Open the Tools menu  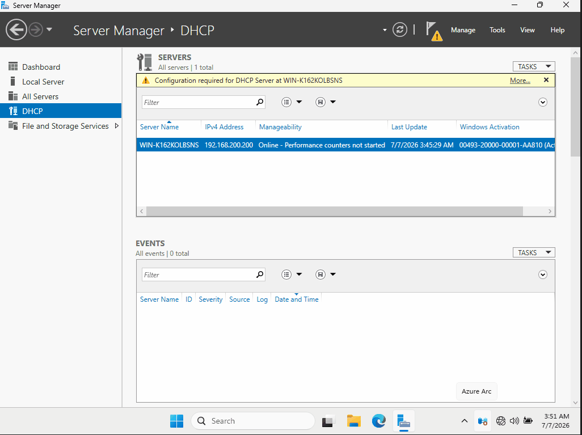point(497,30)
